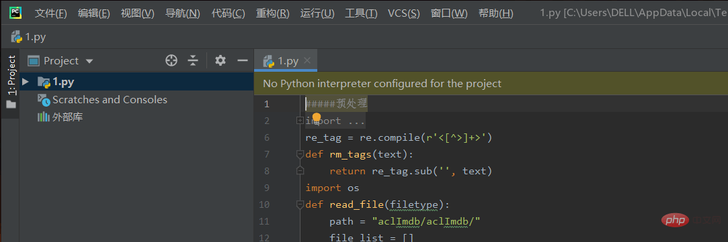Viewport: 728px width, 242px height.
Task: Collapse the read_file function fold marker
Action: [300, 204]
